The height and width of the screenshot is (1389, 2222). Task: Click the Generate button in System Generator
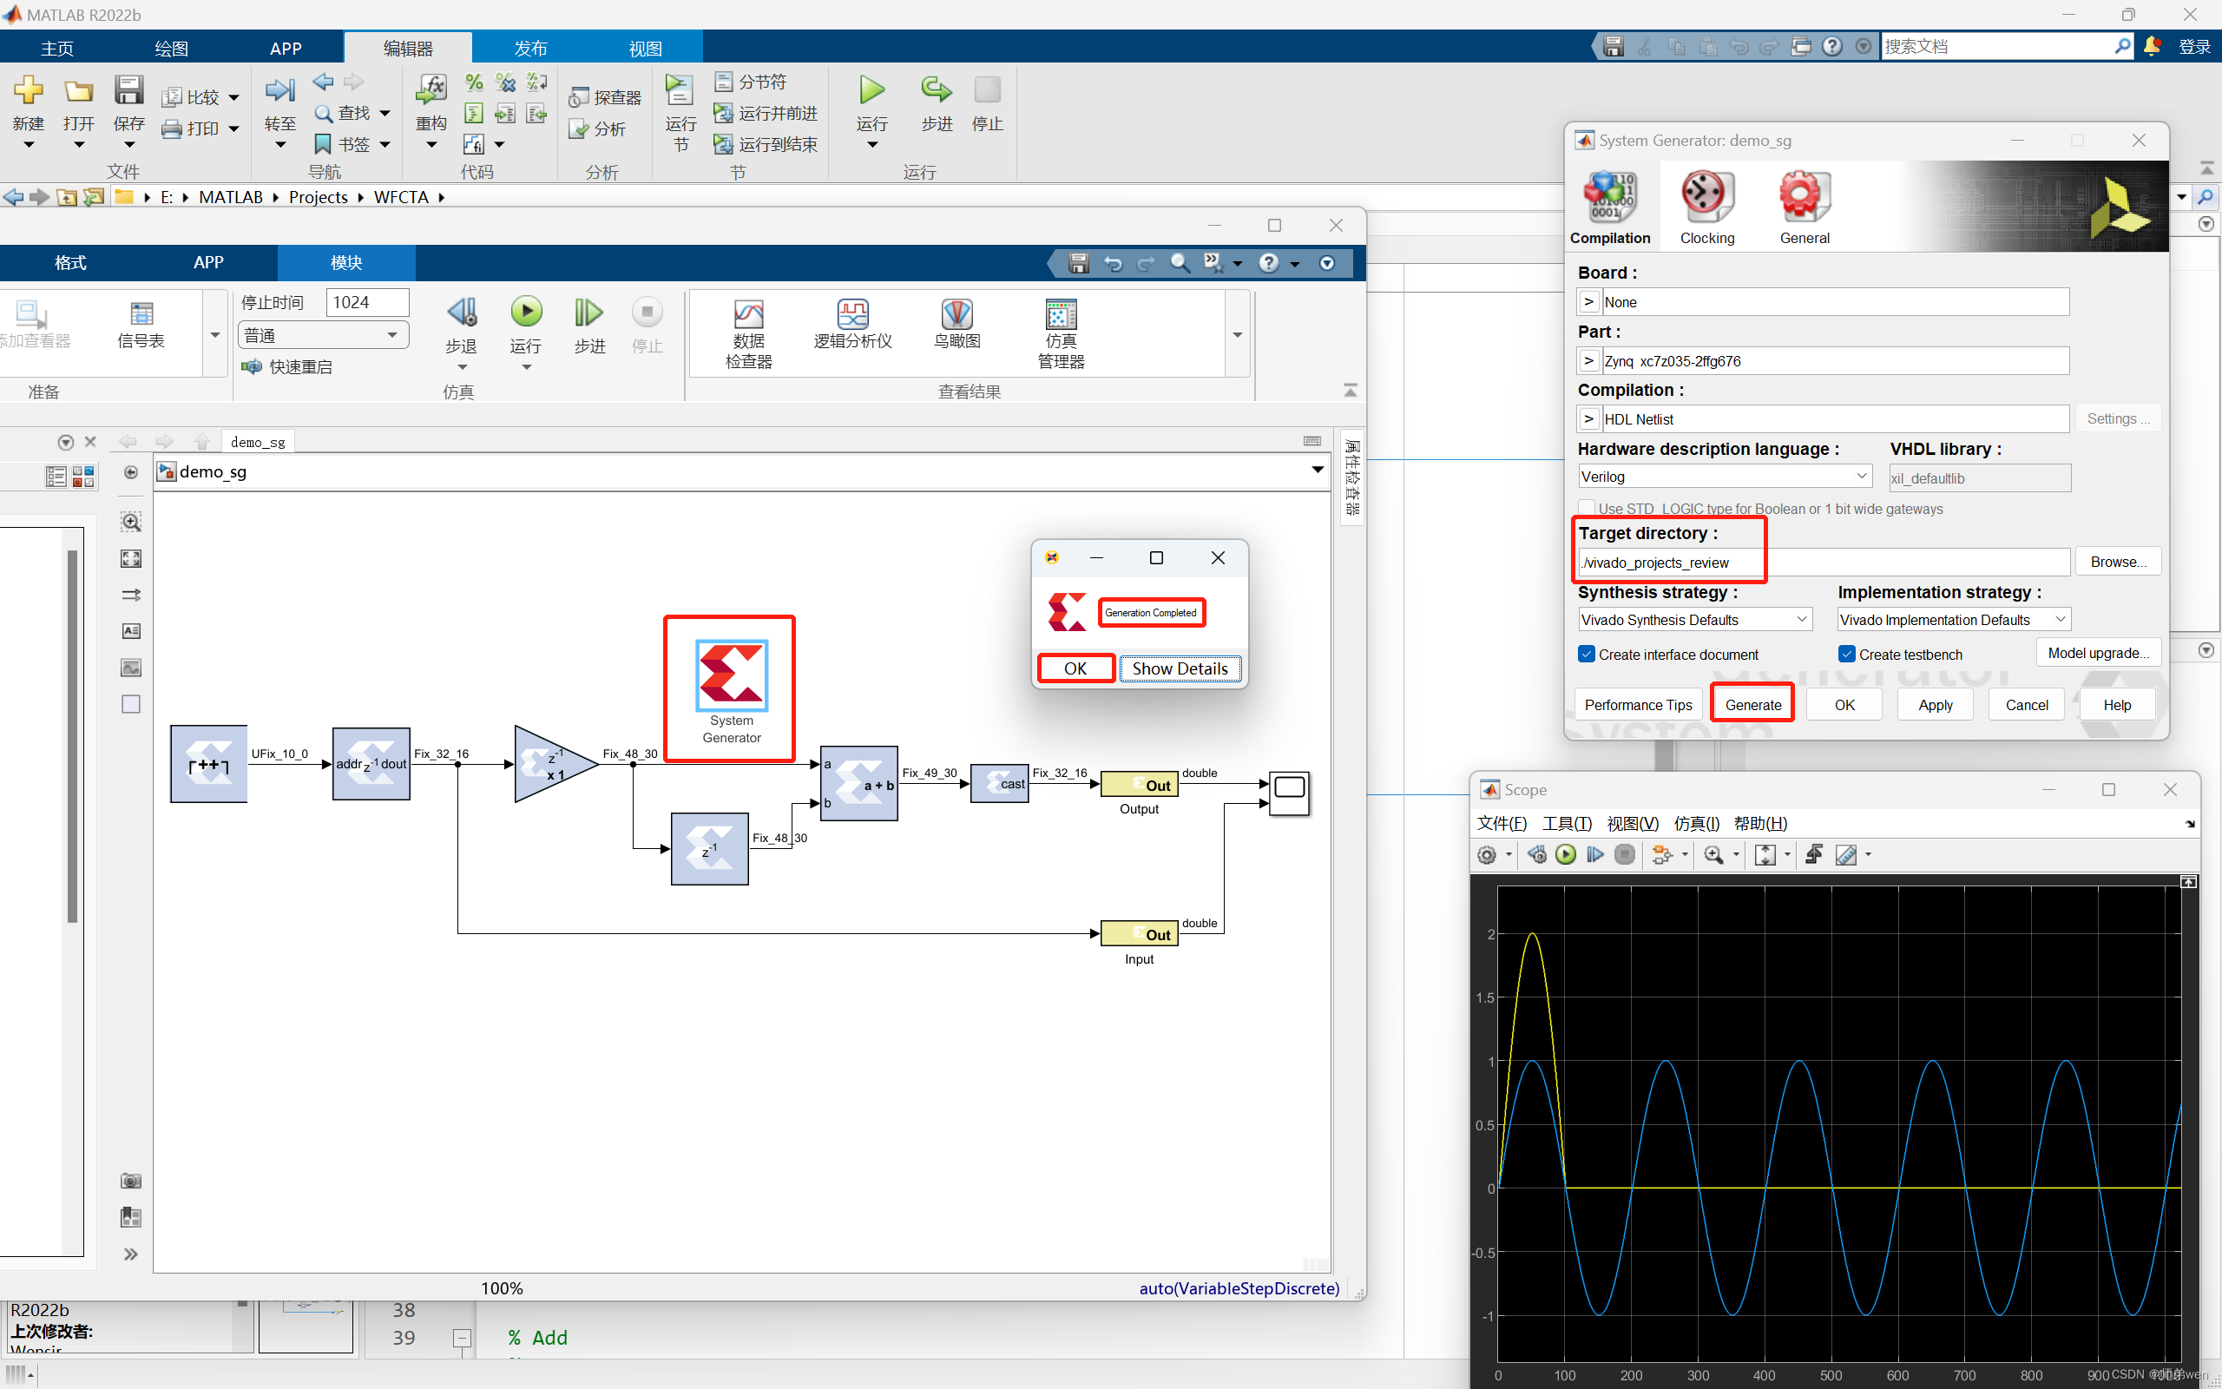tap(1753, 704)
